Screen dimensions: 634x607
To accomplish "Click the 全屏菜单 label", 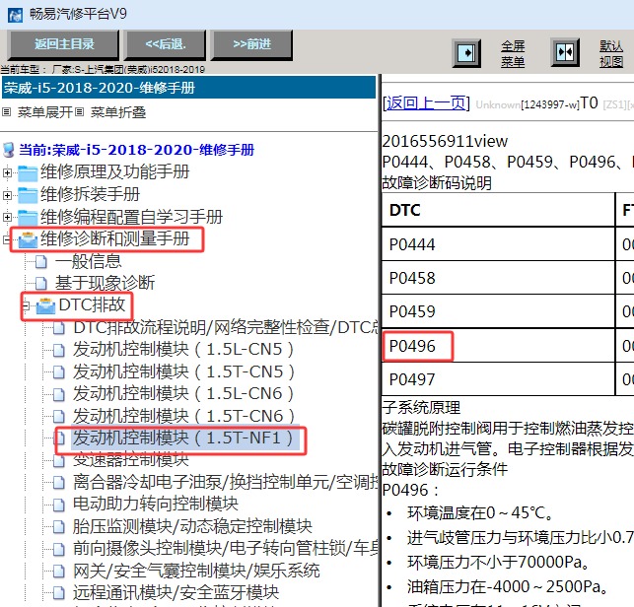I will 513,54.
